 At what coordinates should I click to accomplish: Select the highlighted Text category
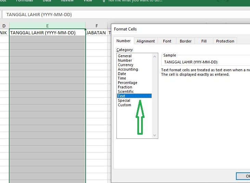click(134, 96)
